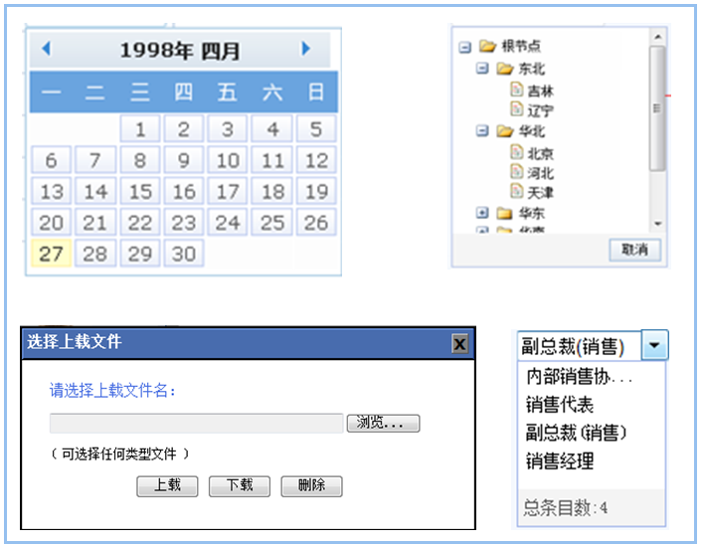Collapse the 华北 tree node

(x=482, y=130)
